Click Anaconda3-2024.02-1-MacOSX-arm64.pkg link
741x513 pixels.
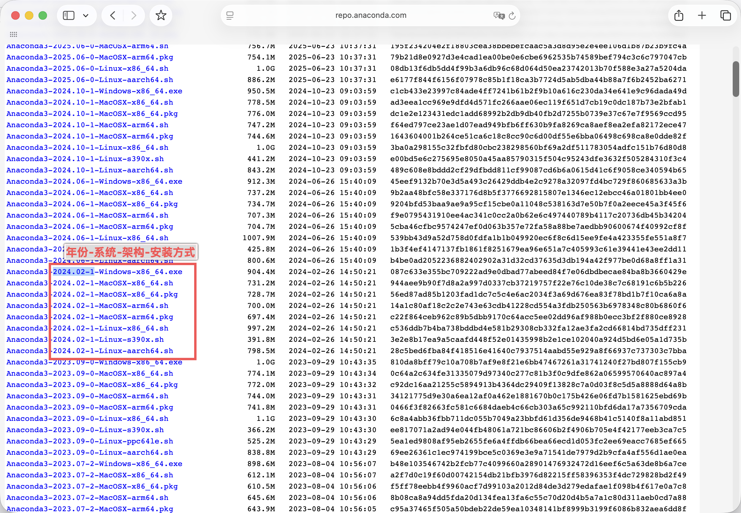point(90,317)
